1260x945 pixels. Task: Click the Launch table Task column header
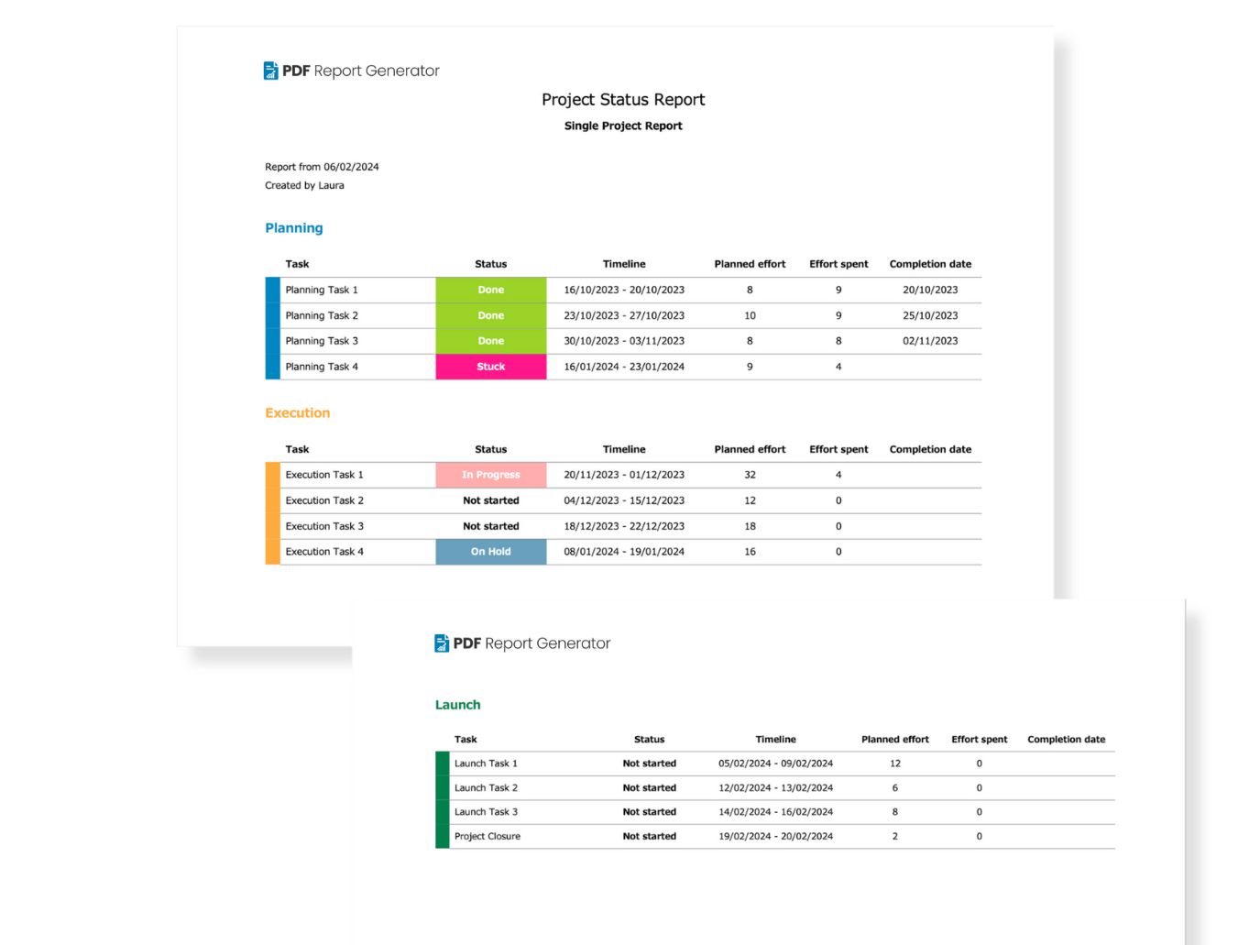pyautogui.click(x=466, y=740)
